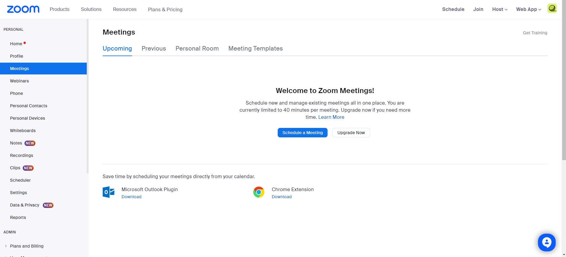
Task: Click NEW badge next to Notes
Action: (x=30, y=143)
